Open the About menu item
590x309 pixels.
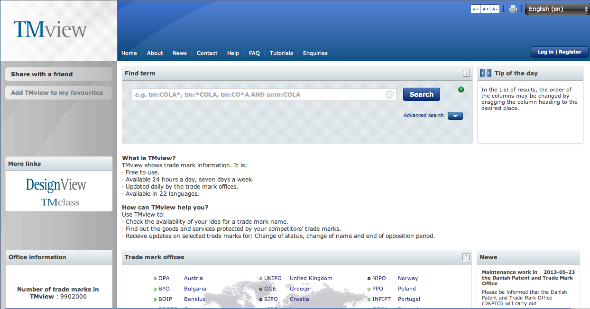pos(155,53)
